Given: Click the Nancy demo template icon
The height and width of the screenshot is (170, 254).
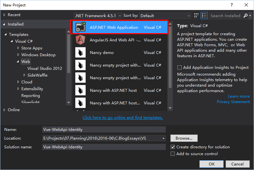Looking at the screenshot, I should pyautogui.click(x=80, y=52).
